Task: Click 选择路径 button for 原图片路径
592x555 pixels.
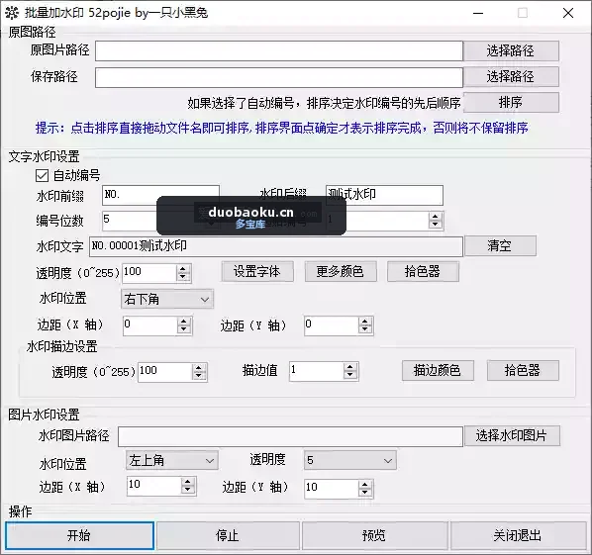Action: [511, 50]
